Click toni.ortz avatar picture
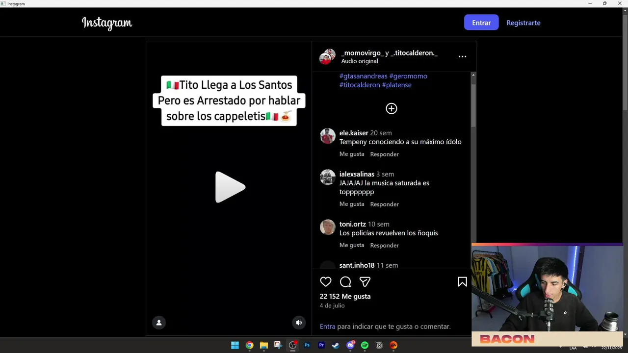Image resolution: width=628 pixels, height=353 pixels. click(x=328, y=227)
